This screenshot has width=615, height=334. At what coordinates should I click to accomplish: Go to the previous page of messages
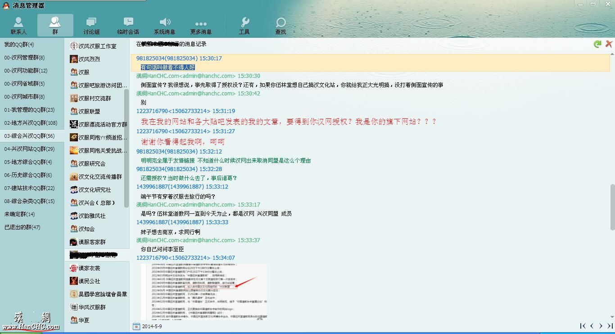pyautogui.click(x=592, y=326)
